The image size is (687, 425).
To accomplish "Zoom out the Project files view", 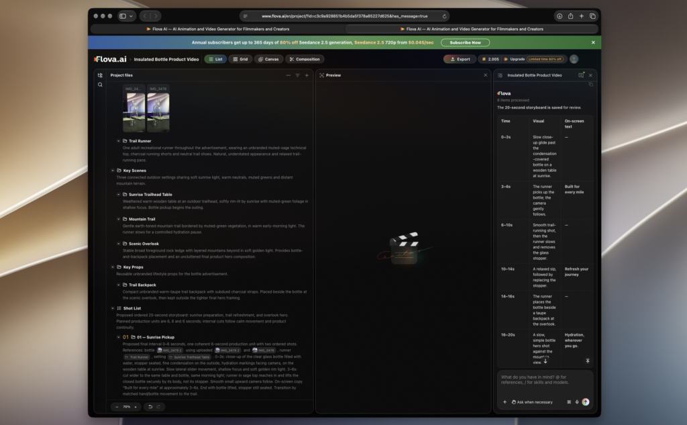I will pos(117,407).
